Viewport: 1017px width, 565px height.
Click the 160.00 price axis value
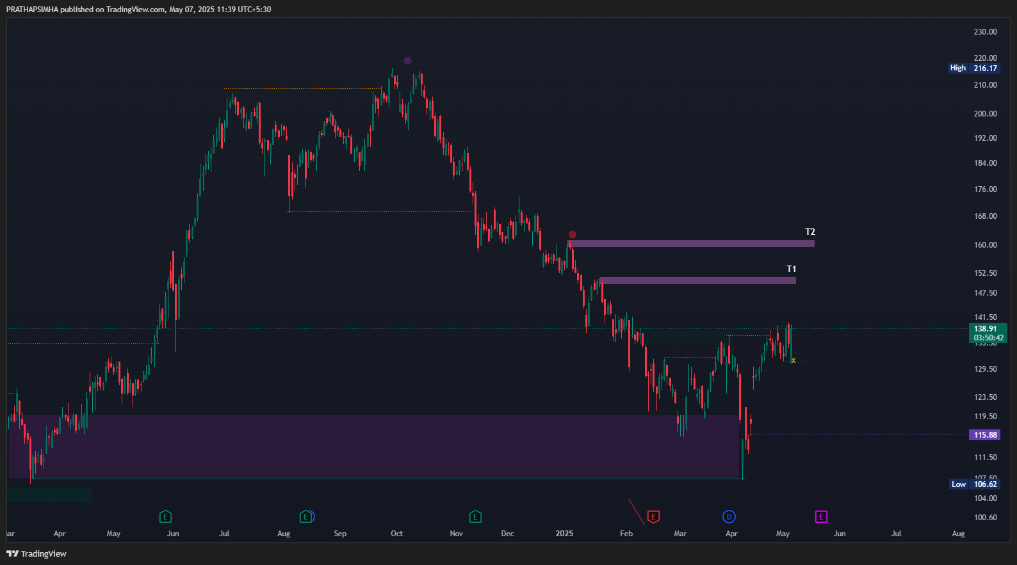pos(985,245)
